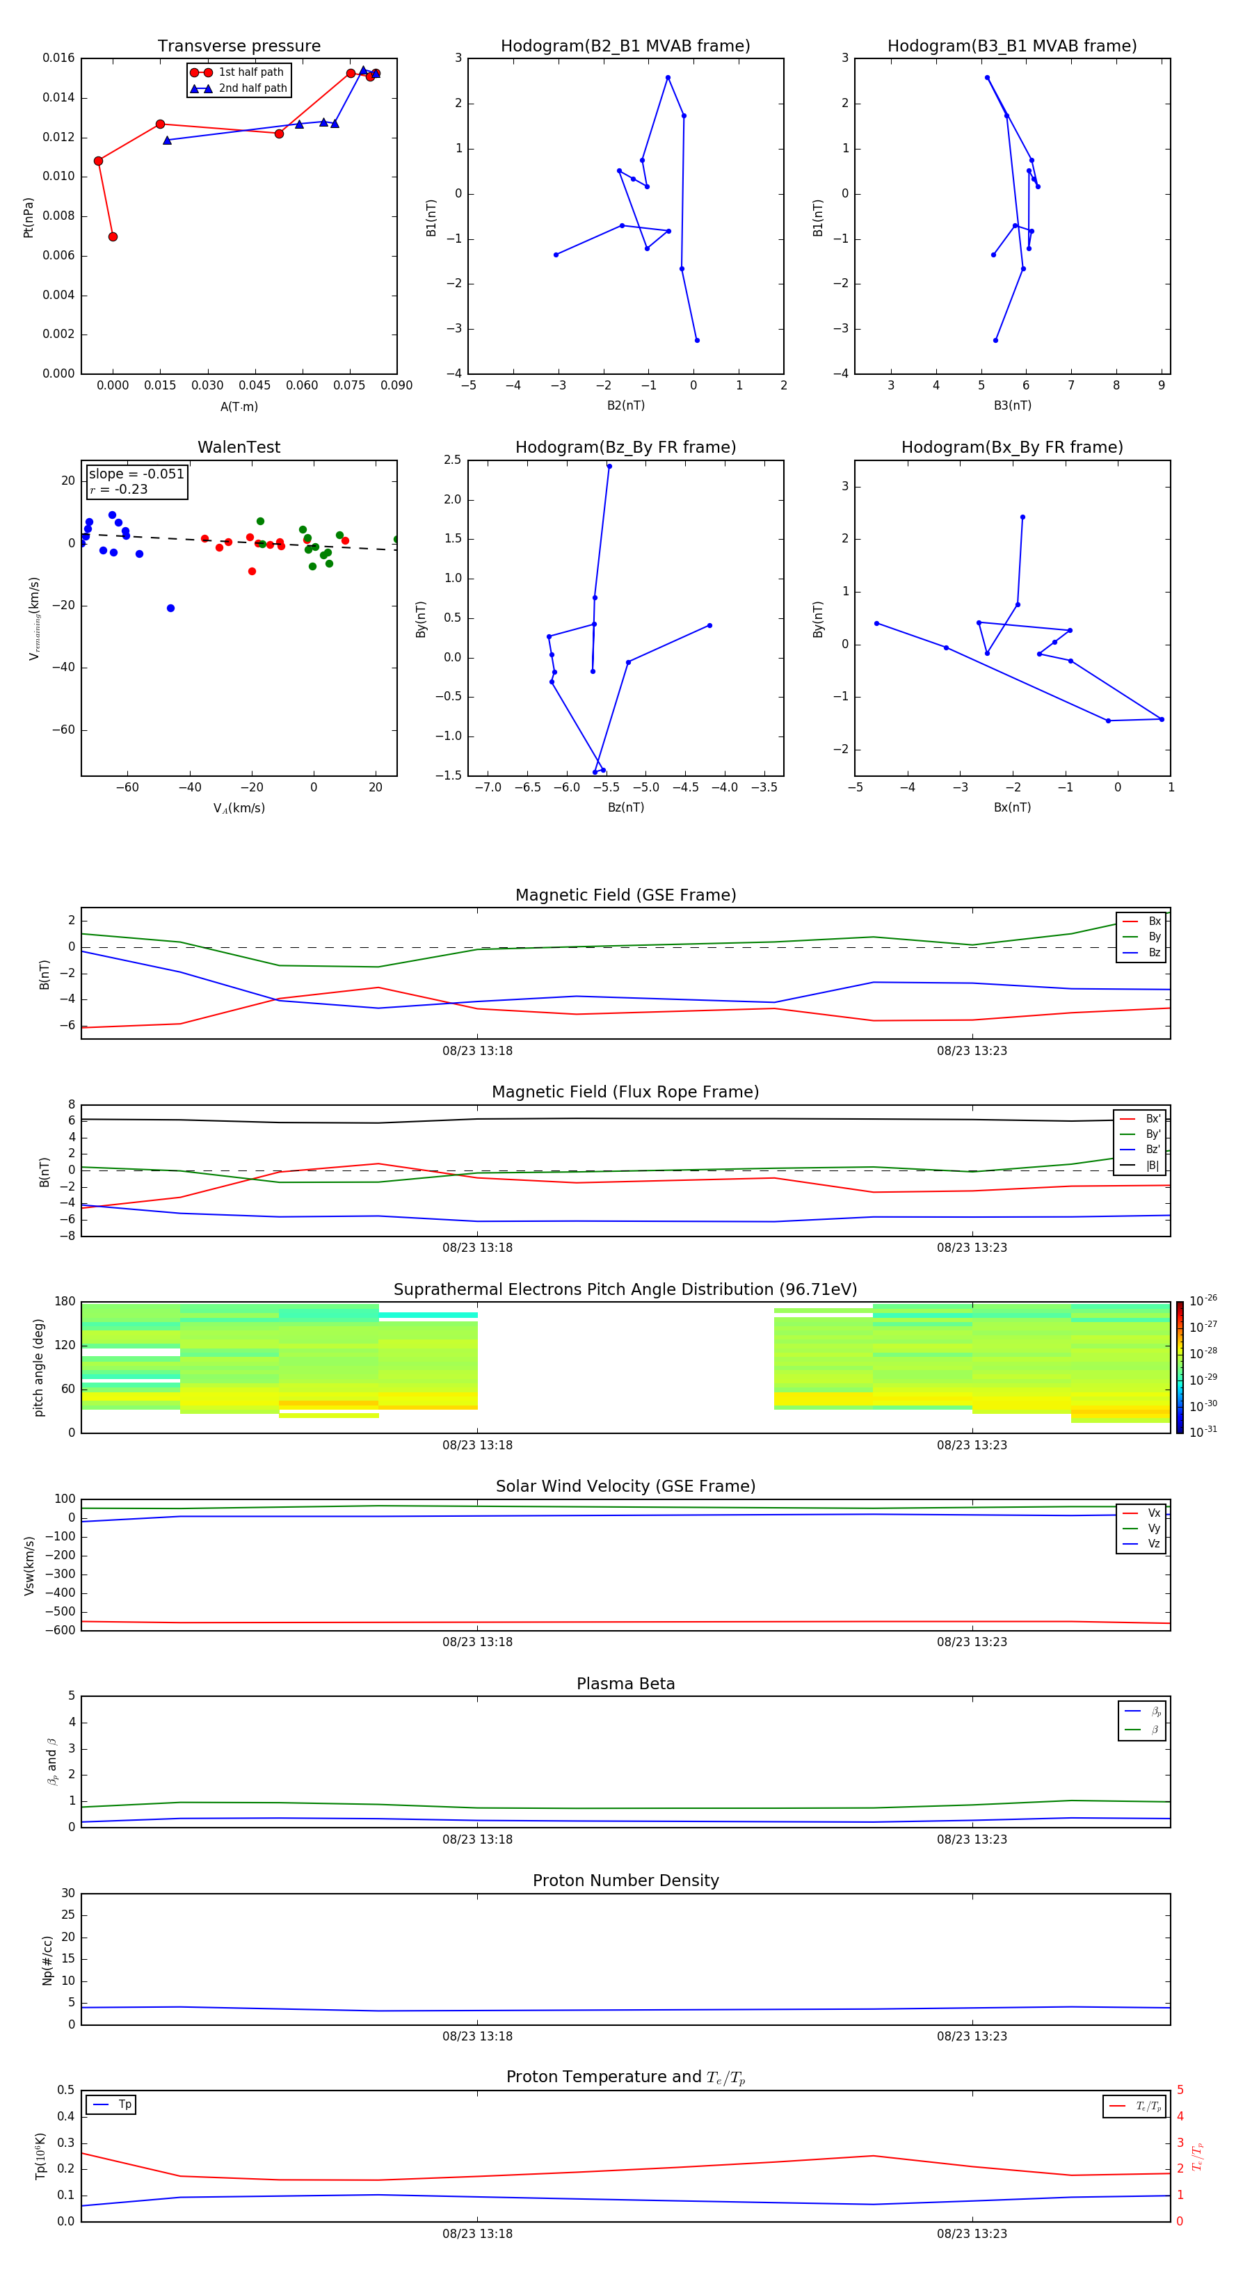Screen dimensions: 1252x2295
Task: Click the "r = -0.23" annotation
Action: [x=118, y=489]
